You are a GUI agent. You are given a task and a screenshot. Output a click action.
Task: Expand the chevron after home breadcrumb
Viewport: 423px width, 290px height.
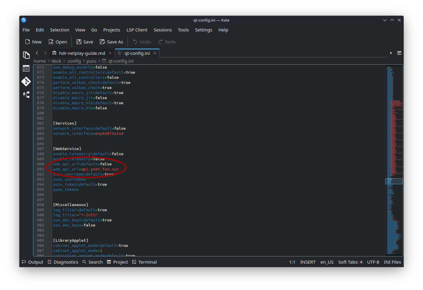(49, 61)
